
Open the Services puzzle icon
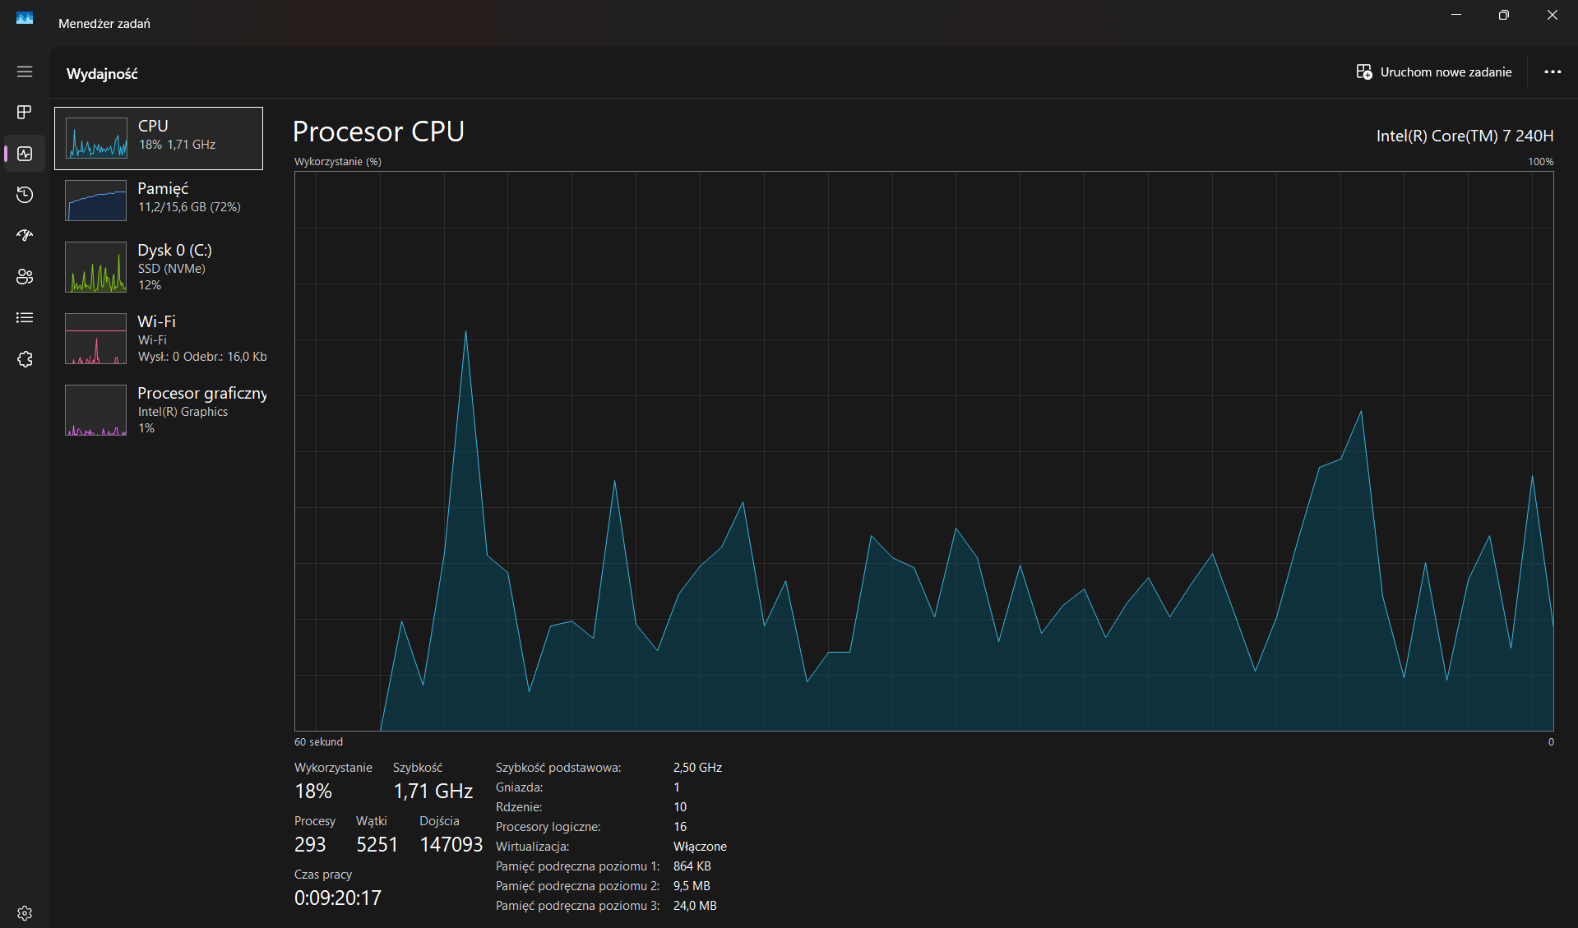(x=25, y=359)
